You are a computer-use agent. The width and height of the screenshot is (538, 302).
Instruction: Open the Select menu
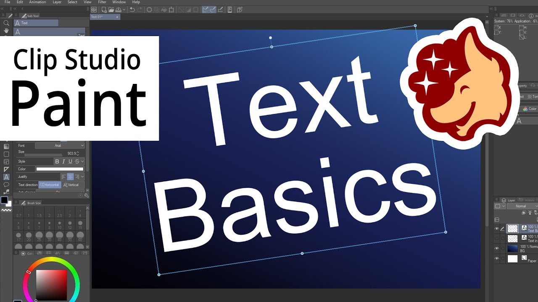point(72,2)
